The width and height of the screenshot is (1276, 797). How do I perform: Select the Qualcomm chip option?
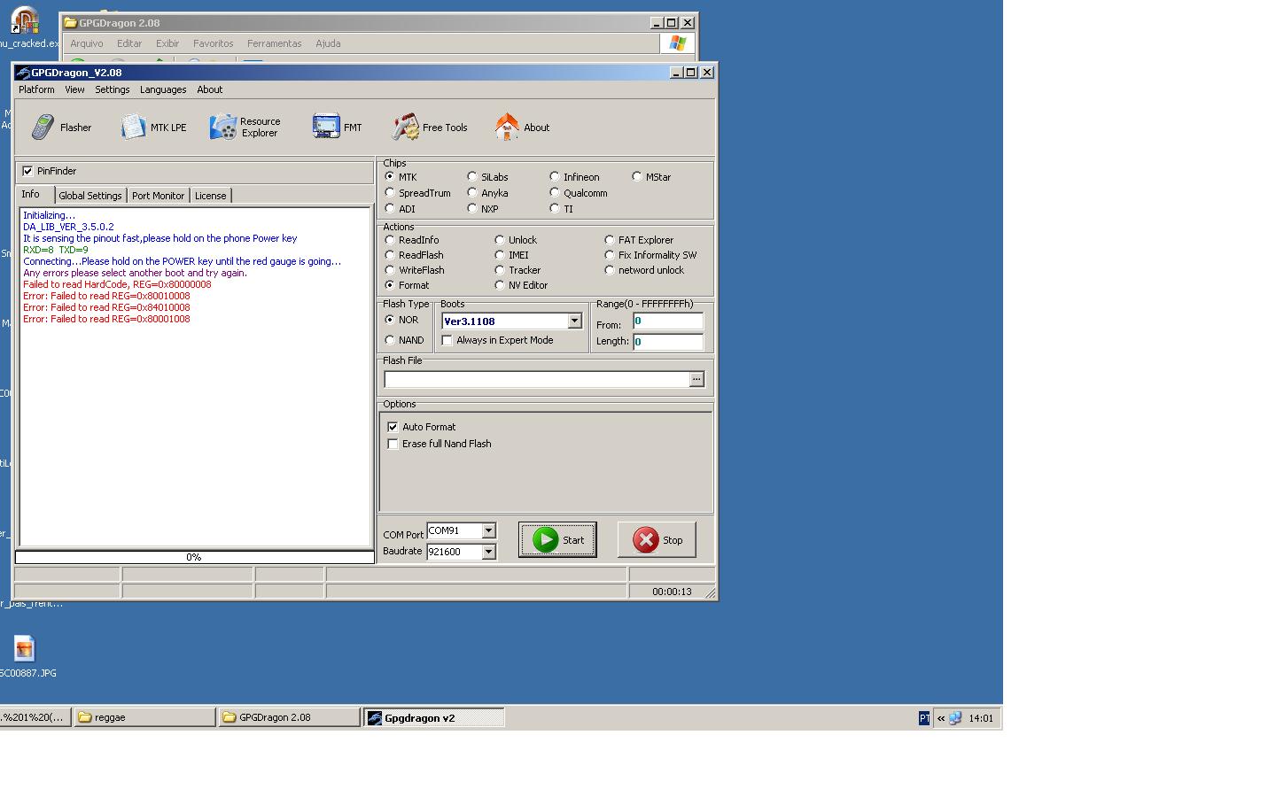[x=555, y=193]
